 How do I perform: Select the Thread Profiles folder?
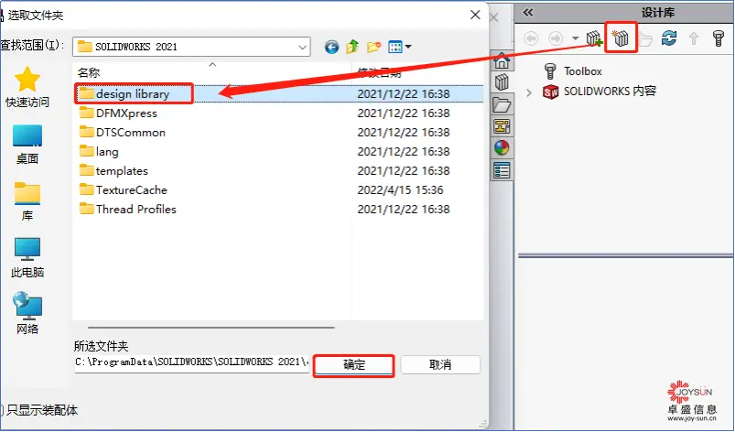pyautogui.click(x=128, y=209)
